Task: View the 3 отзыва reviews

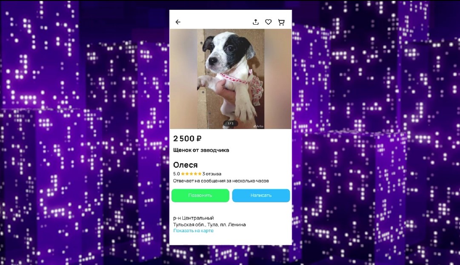Action: [x=211, y=174]
